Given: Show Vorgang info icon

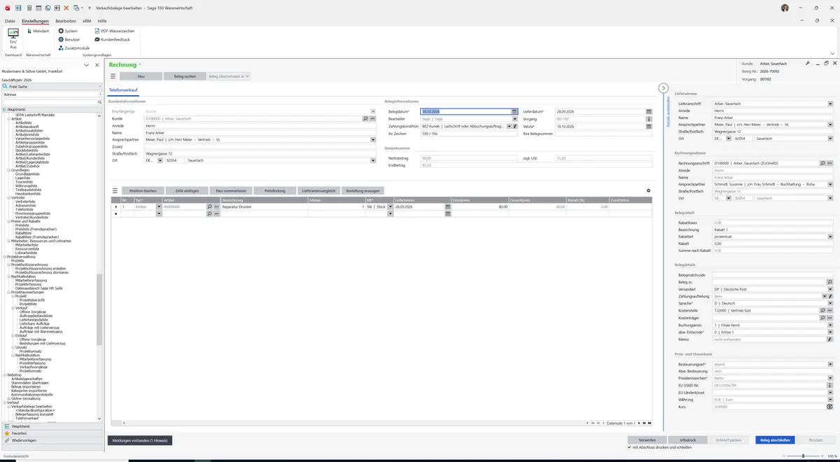Looking at the screenshot, I should coord(649,119).
